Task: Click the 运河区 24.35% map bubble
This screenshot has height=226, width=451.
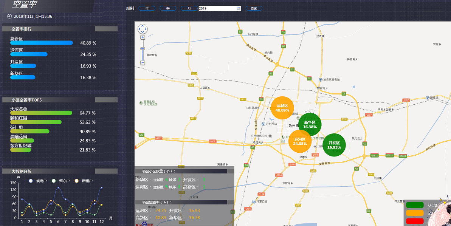Action: [300, 141]
